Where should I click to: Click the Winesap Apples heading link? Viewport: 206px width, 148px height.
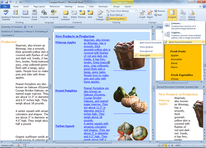tap(65, 42)
